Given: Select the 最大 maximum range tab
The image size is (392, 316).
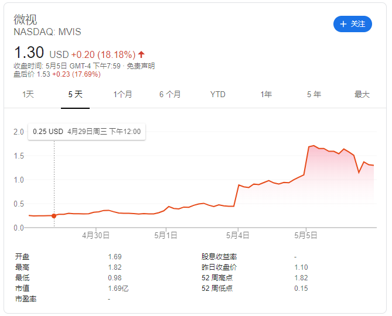Looking at the screenshot, I should [362, 94].
